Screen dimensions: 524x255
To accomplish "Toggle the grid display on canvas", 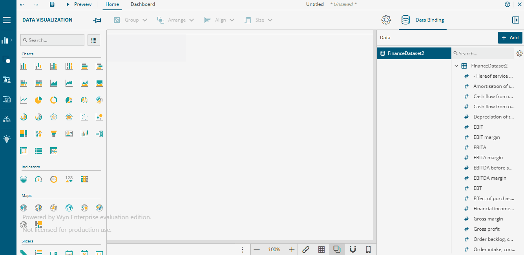I will [321, 249].
